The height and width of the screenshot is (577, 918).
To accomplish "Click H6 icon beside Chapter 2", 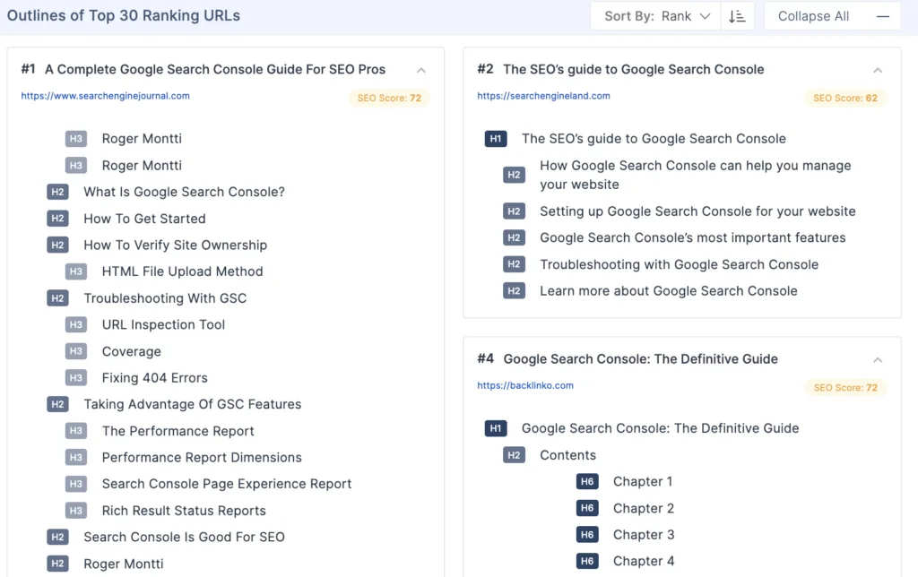I will [x=586, y=508].
